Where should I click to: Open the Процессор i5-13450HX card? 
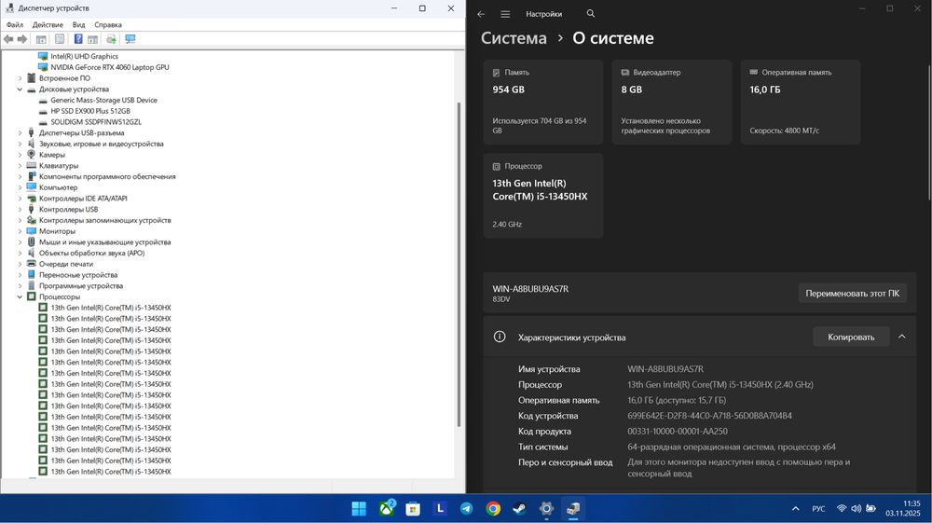[543, 196]
